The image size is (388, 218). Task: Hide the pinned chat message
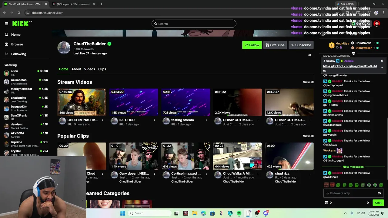[x=382, y=61]
